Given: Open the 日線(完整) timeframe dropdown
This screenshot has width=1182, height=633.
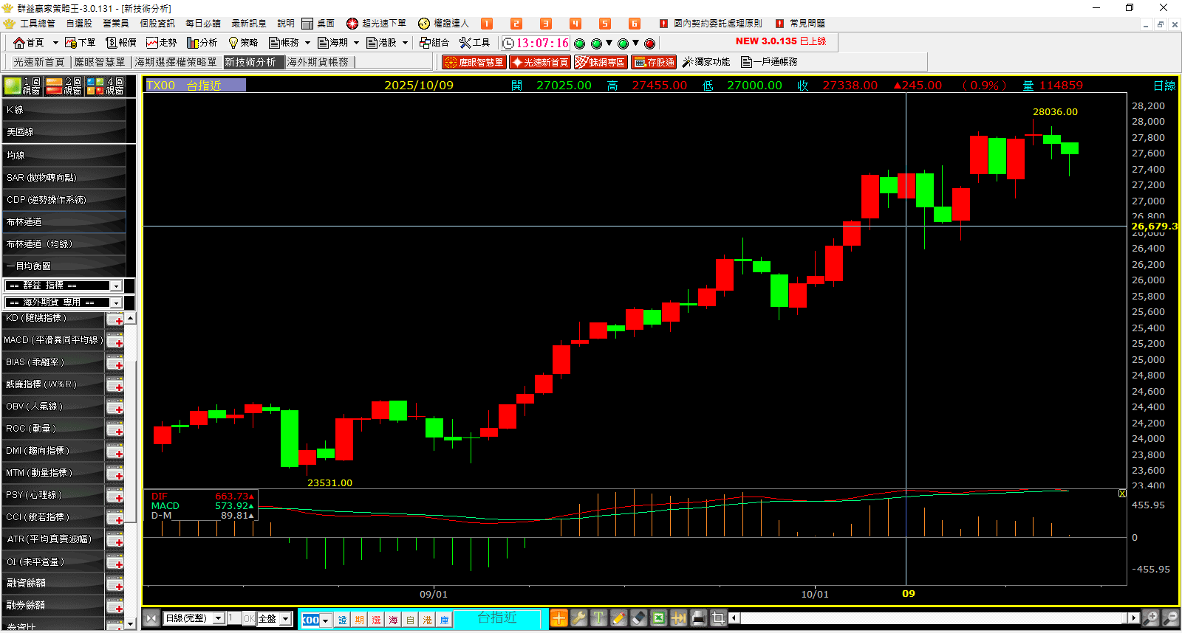Looking at the screenshot, I should tap(219, 619).
